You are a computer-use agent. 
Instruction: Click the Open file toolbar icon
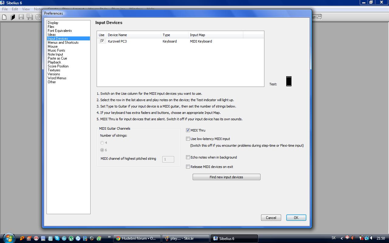pos(12,17)
